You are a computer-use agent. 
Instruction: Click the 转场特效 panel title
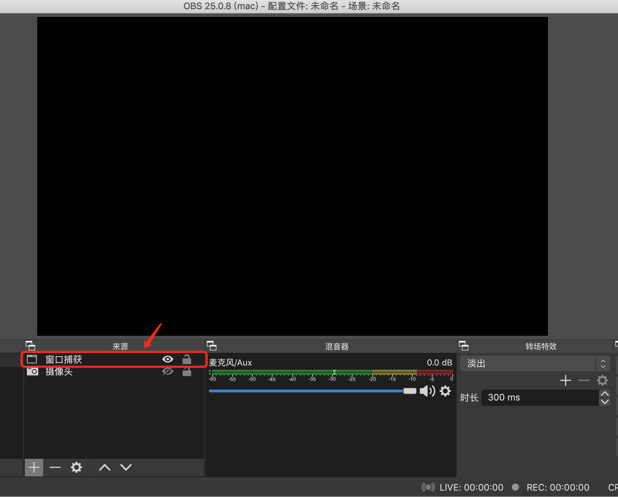pyautogui.click(x=541, y=346)
